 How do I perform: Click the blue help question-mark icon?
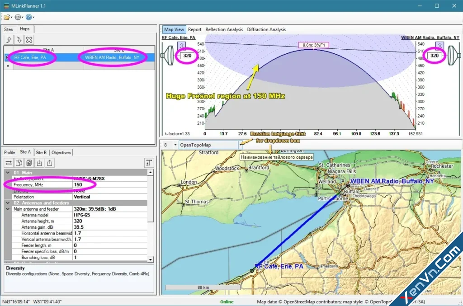pyautogui.click(x=28, y=17)
